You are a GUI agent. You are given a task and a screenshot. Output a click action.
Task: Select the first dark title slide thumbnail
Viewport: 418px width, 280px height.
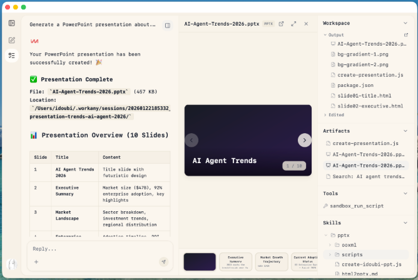click(200, 262)
